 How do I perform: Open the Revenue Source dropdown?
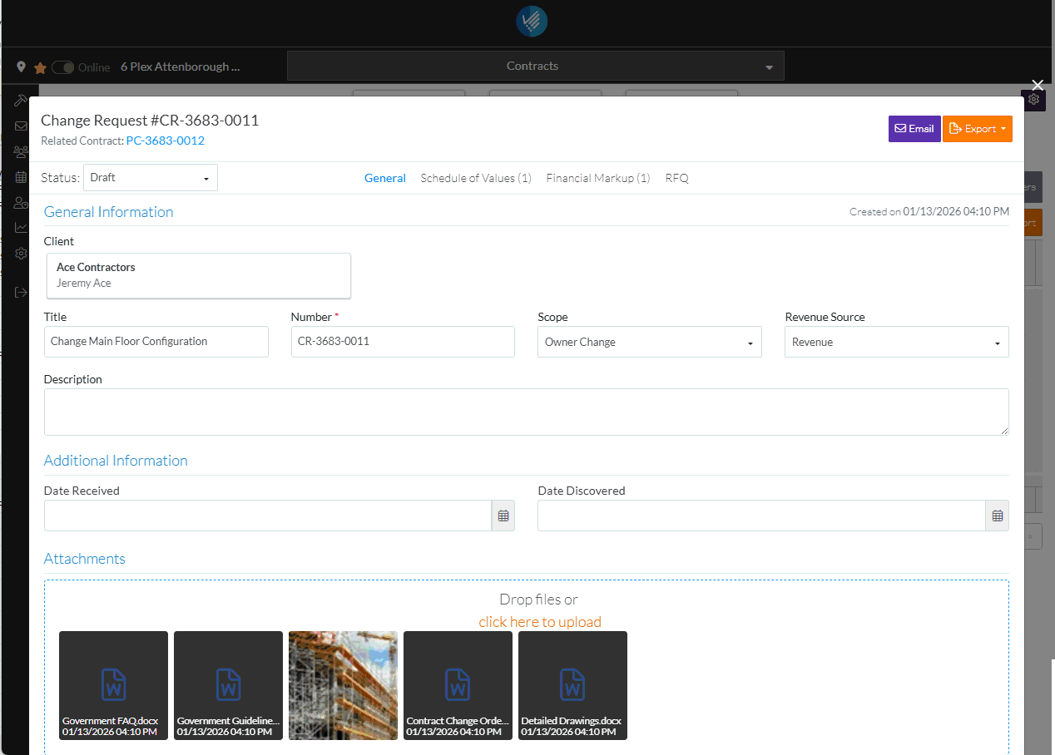896,342
